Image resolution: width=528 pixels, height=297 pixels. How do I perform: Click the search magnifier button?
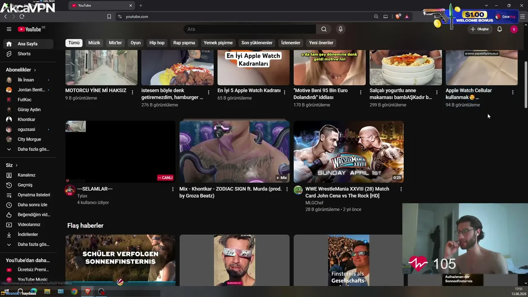pos(324,29)
